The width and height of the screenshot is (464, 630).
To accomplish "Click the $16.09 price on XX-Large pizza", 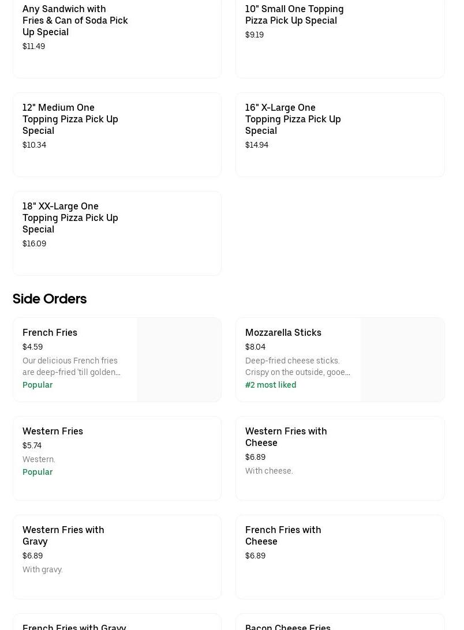I will pyautogui.click(x=34, y=243).
